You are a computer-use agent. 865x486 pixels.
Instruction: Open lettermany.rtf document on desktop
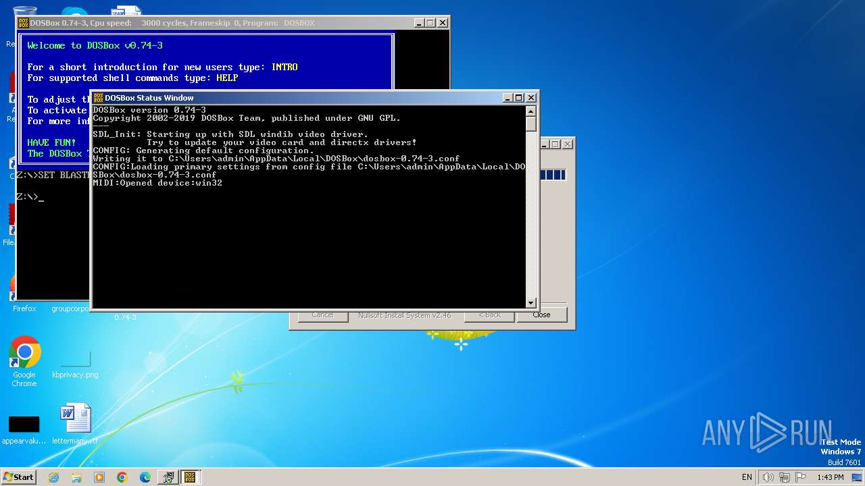(75, 425)
